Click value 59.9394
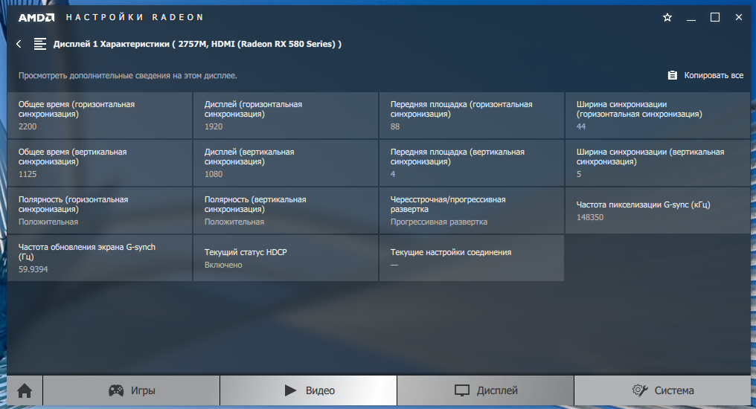This screenshot has height=409, width=756. coord(33,269)
